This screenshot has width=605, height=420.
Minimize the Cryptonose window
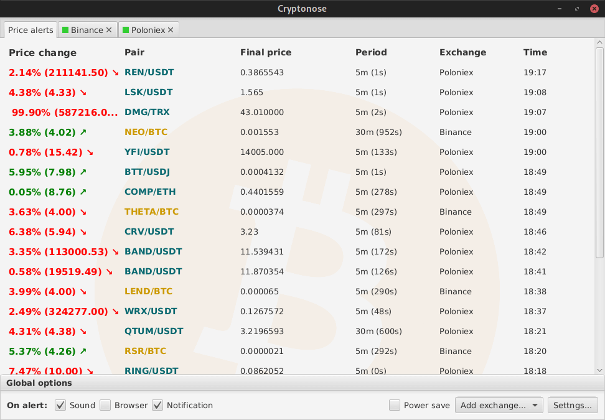[x=560, y=9]
